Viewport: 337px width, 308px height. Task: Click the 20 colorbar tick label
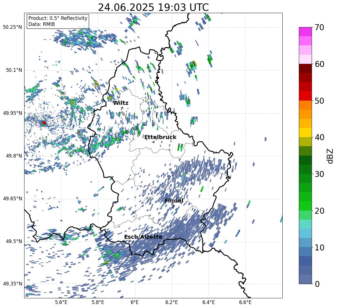(320, 211)
